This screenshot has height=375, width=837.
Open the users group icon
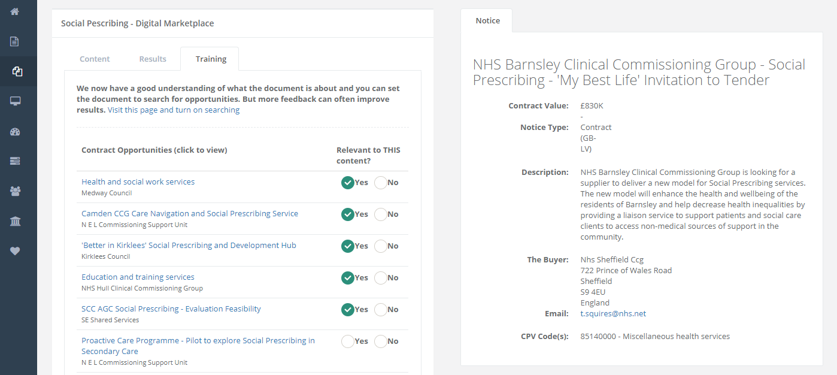tap(15, 191)
